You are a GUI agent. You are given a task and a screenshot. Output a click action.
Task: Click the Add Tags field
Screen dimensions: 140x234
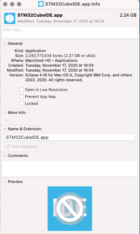coord(70,32)
